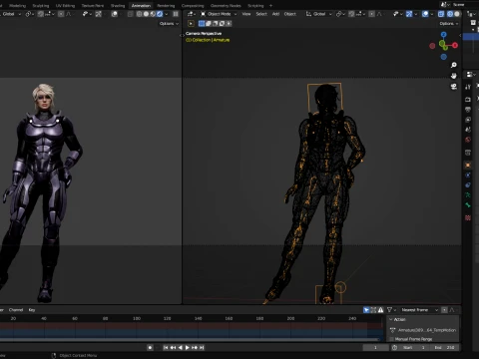Open the Shading workspace tab
The image size is (479, 359).
click(x=118, y=6)
